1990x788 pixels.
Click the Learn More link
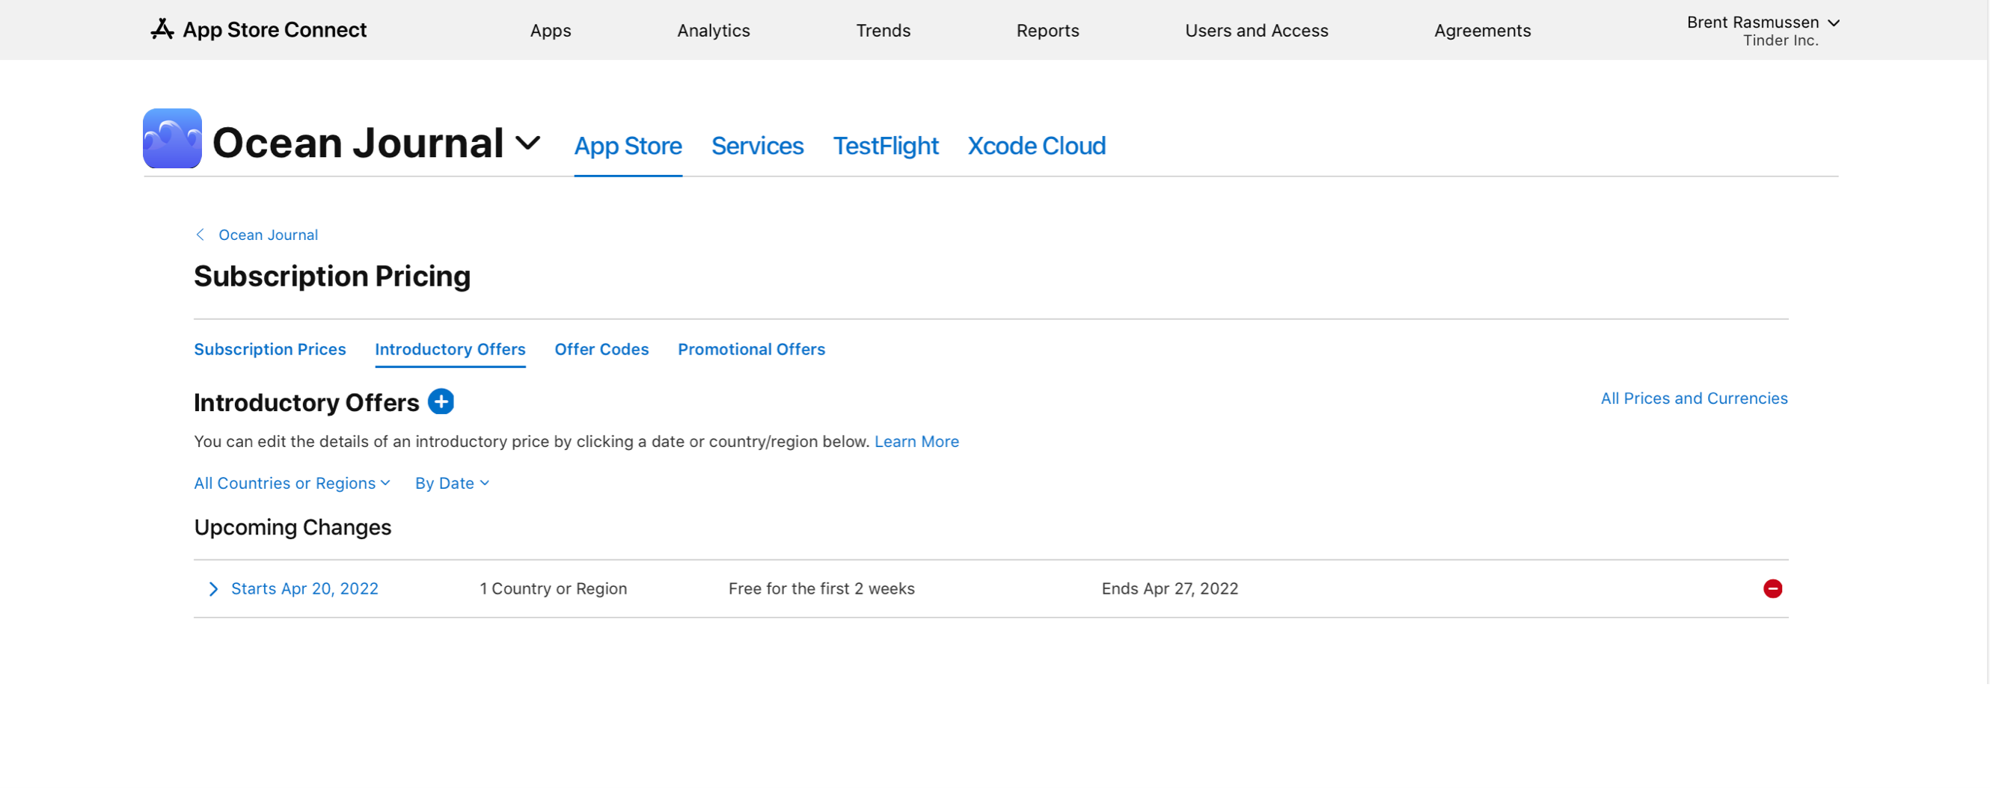click(x=916, y=441)
